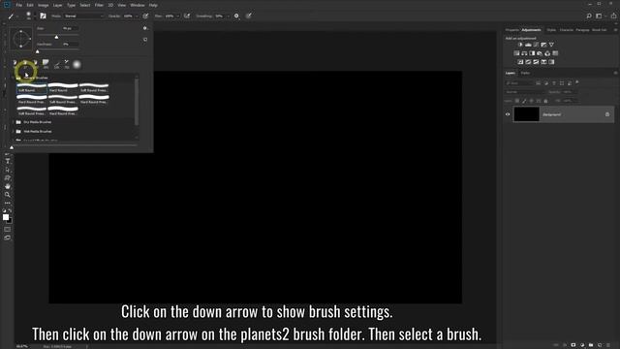Viewport: 620px width, 349px height.
Task: Add a Posterize adjustment
Action: [528, 62]
